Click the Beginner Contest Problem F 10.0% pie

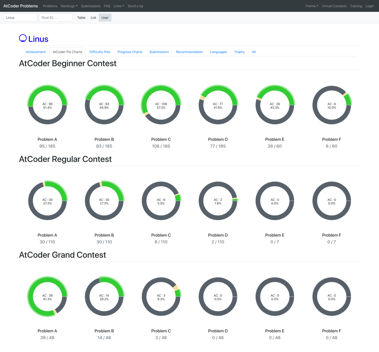click(332, 105)
